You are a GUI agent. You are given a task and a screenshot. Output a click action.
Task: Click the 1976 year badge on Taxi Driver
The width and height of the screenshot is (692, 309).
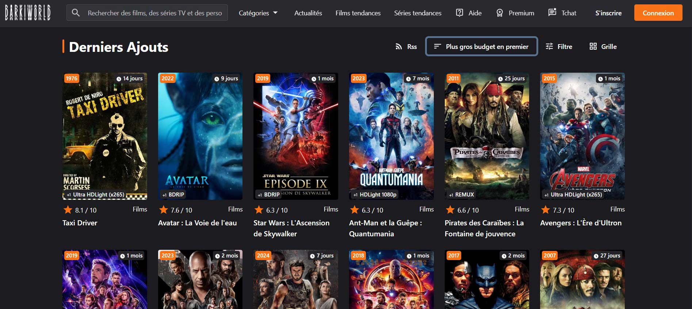72,78
